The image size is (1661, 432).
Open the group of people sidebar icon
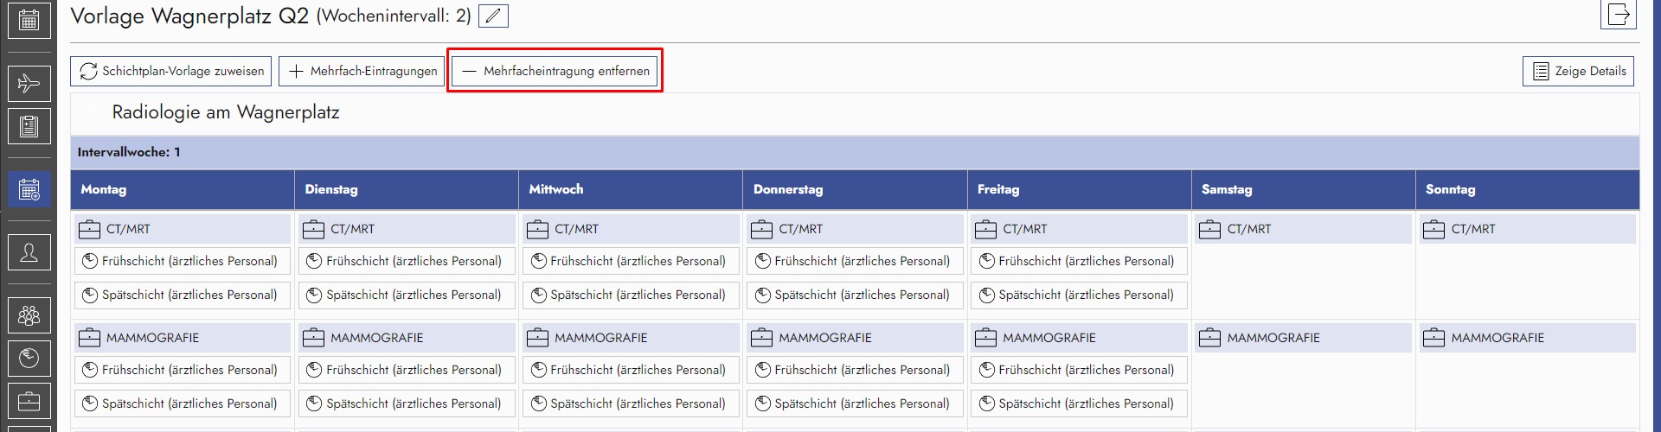click(x=29, y=315)
